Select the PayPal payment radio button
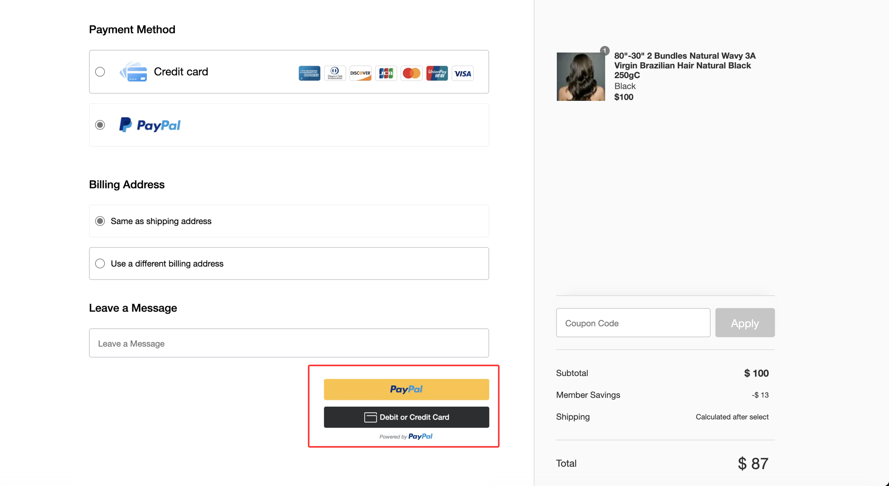The width and height of the screenshot is (889, 486). click(x=100, y=125)
